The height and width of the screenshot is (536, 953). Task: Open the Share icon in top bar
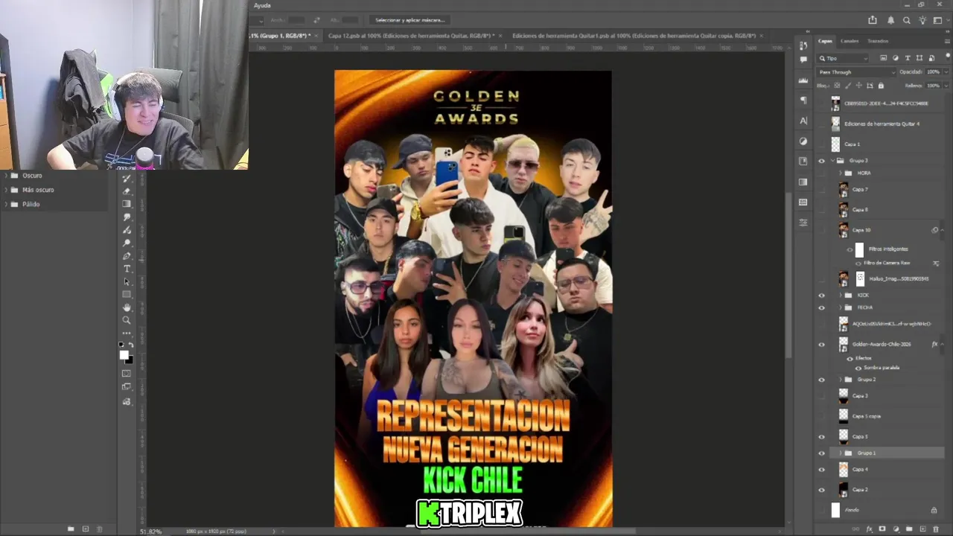click(x=873, y=20)
